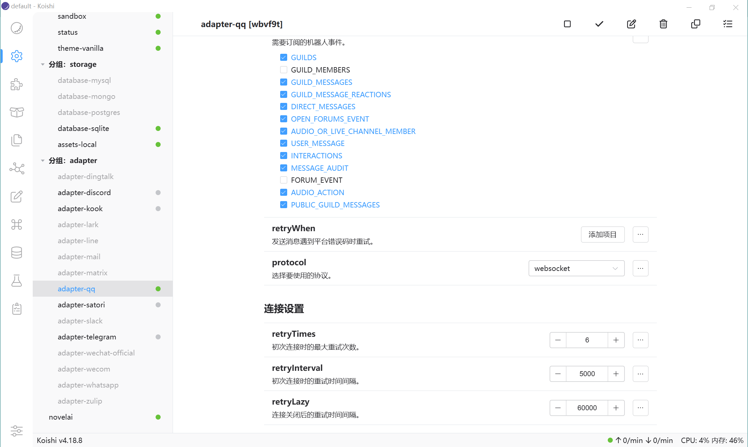Select theme-vanilla in plugin tree
This screenshot has width=748, height=447.
[103, 48]
